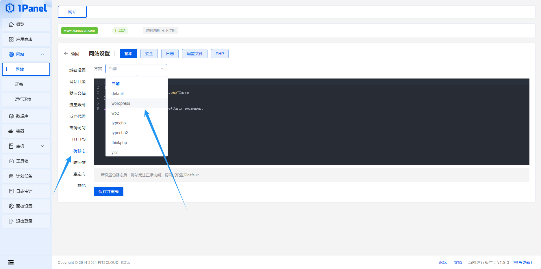Open the 文档 footer link
The width and height of the screenshot is (541, 269).
tap(458, 262)
